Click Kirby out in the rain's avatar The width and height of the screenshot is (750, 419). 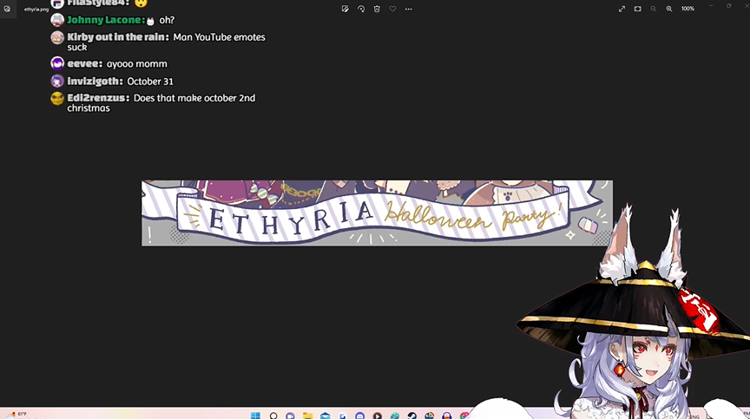tap(57, 37)
